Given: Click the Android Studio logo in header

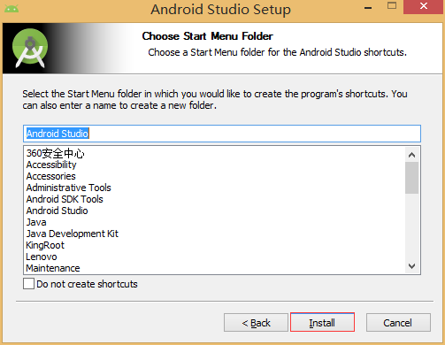Looking at the screenshot, I should (x=30, y=48).
